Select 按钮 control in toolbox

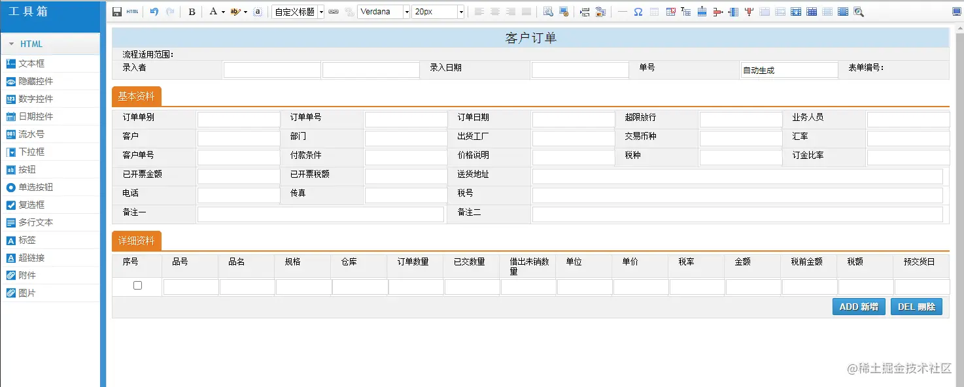tap(50, 169)
